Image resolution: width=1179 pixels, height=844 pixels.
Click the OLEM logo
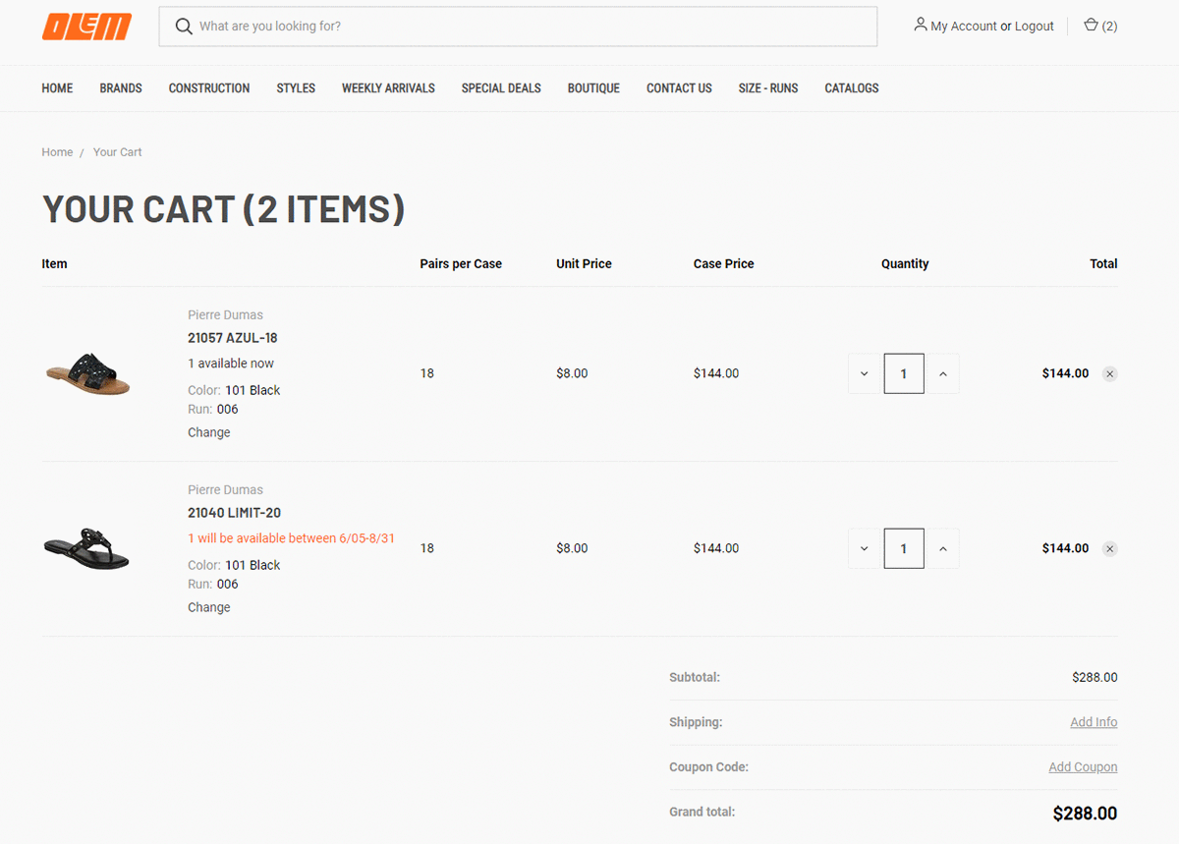86,27
